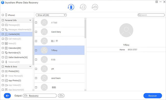Select the Carol Deny contact row

coord(60,32)
